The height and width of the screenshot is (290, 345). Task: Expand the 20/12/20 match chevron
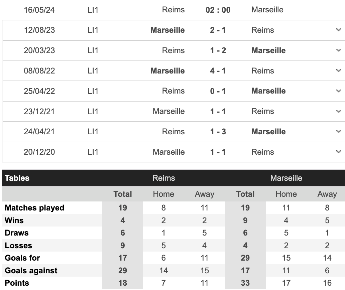[x=338, y=152]
